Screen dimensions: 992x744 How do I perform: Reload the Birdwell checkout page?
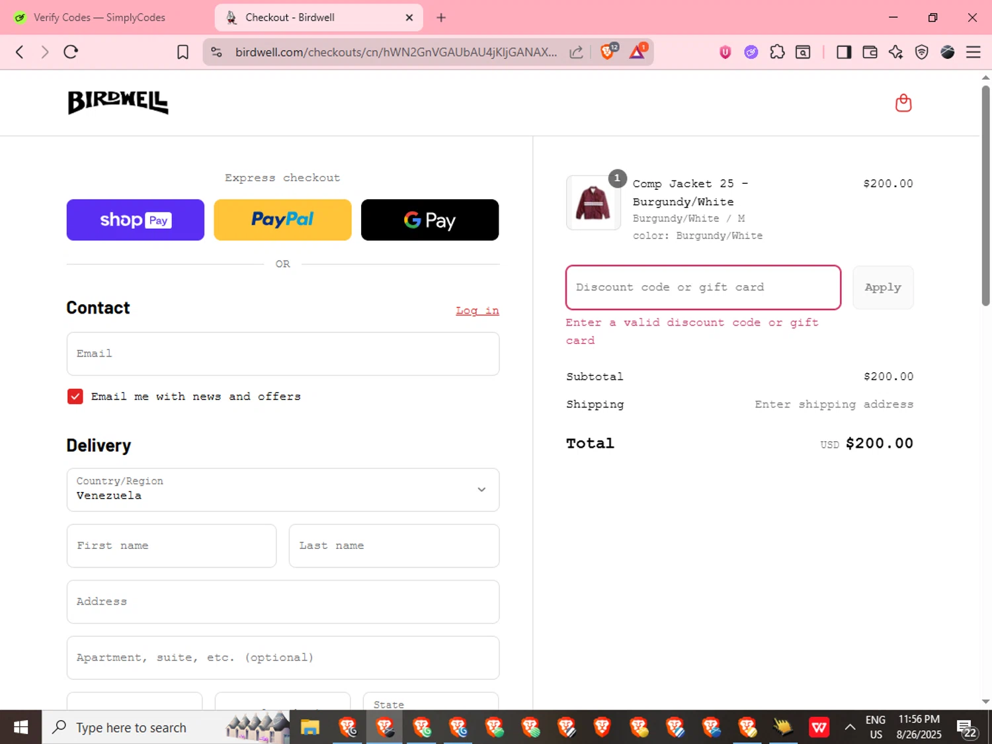[x=71, y=52]
